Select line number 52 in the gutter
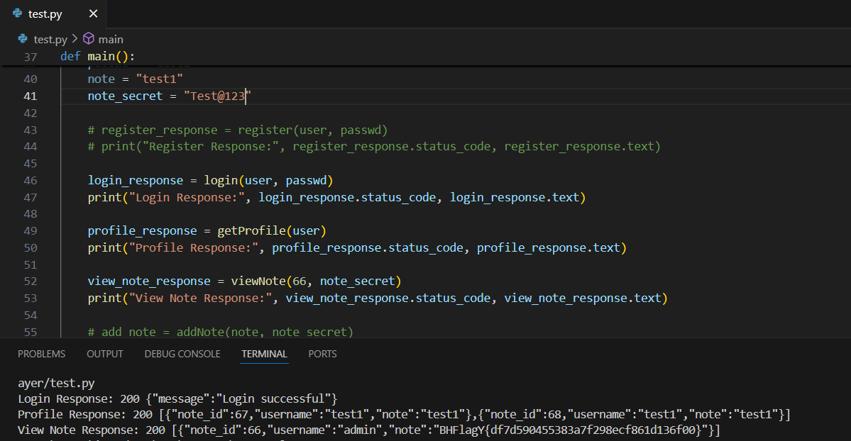This screenshot has height=441, width=851. click(30, 281)
